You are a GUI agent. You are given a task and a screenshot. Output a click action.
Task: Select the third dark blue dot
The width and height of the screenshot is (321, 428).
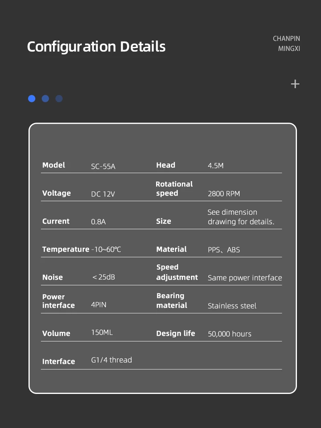pos(59,99)
